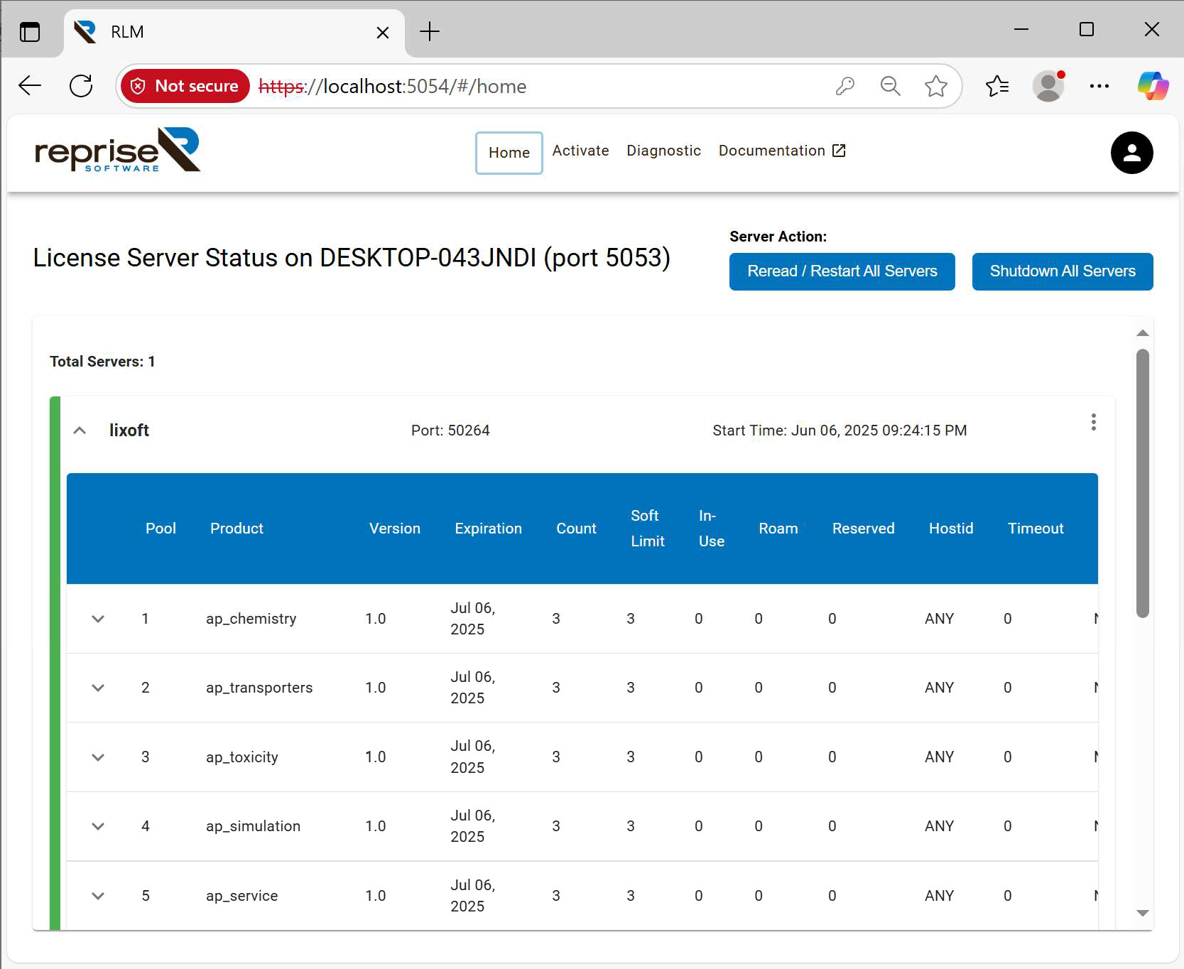This screenshot has width=1184, height=969.
Task: Expand the ap_service row details
Action: coord(98,896)
